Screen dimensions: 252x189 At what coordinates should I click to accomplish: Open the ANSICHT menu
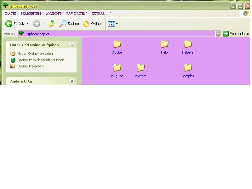(x=54, y=14)
